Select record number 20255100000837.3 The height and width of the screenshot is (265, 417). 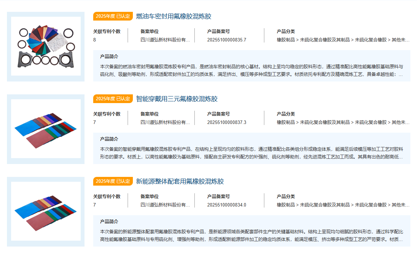pos(226,123)
